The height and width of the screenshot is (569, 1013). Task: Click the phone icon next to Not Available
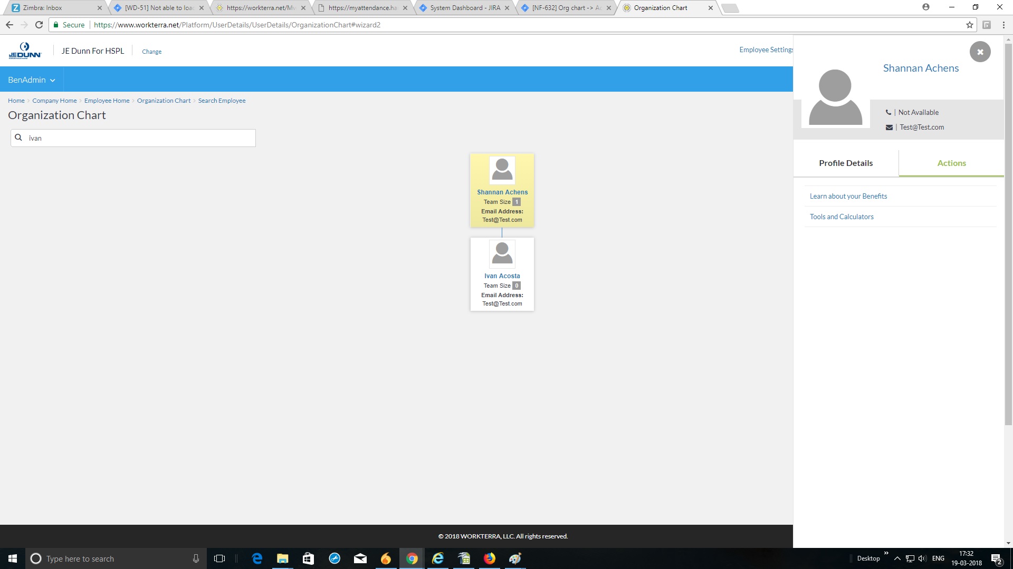pyautogui.click(x=888, y=112)
